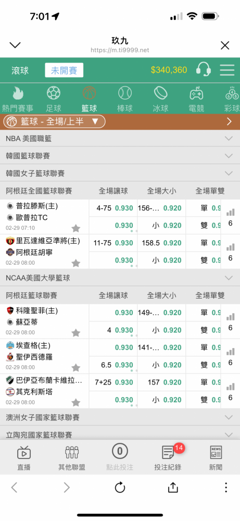Favorite the 普拉滕斯 match star
This screenshot has width=240, height=521.
tap(76, 228)
